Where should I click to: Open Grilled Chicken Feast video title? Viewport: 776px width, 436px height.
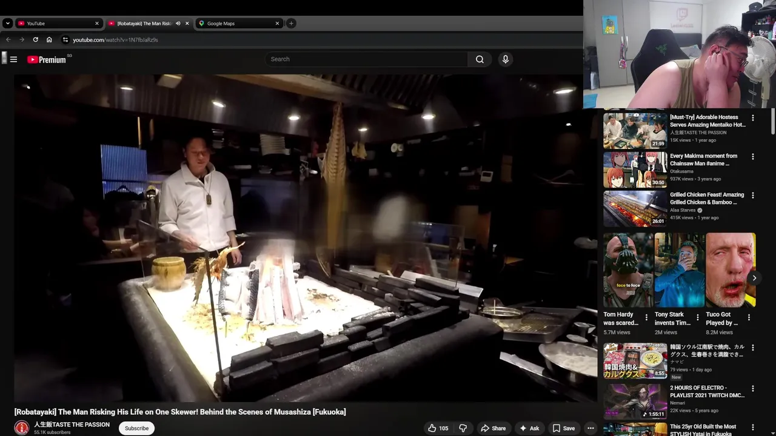click(x=707, y=199)
